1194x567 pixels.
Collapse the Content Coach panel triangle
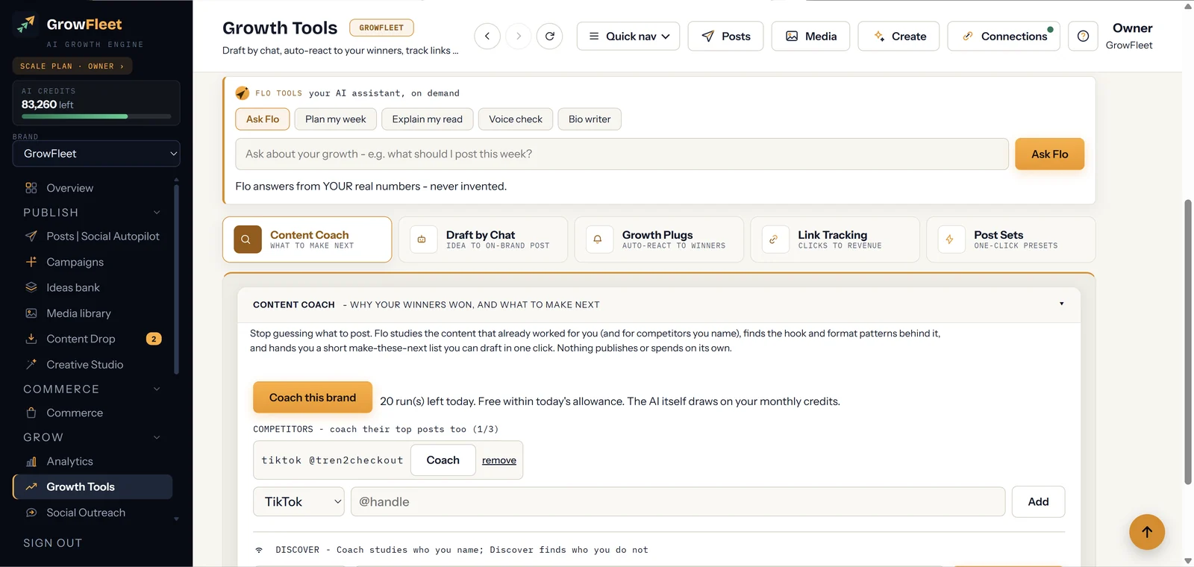click(1061, 304)
